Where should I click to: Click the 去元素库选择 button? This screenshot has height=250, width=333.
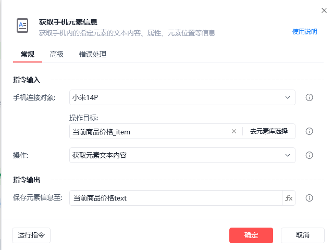(269, 131)
